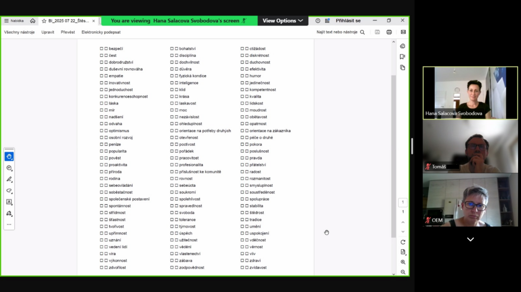Expand more participants chevron below OEM
The image size is (521, 292).
(470, 239)
